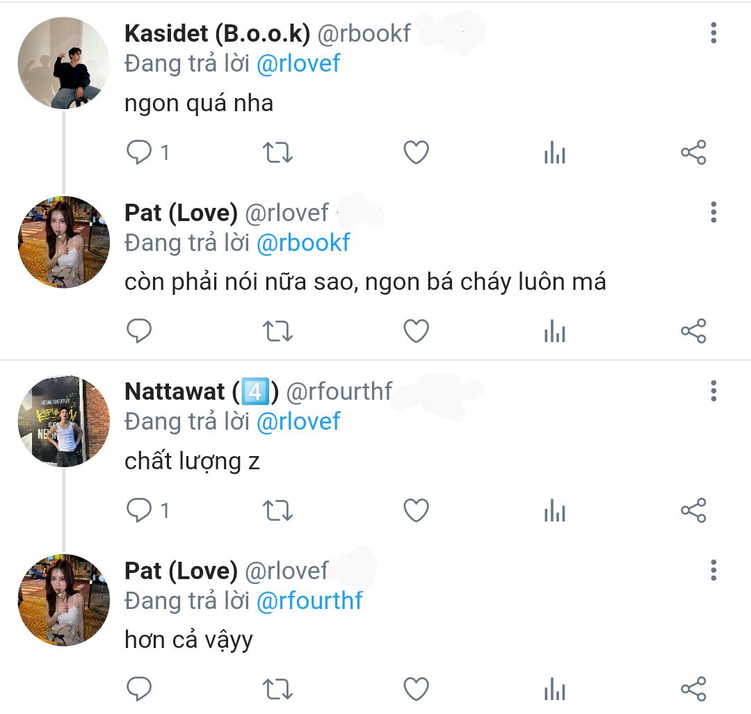Screen dimensions: 751x714
Task: Share Kasidet's "ngon quá nha" tweet
Action: tap(693, 152)
